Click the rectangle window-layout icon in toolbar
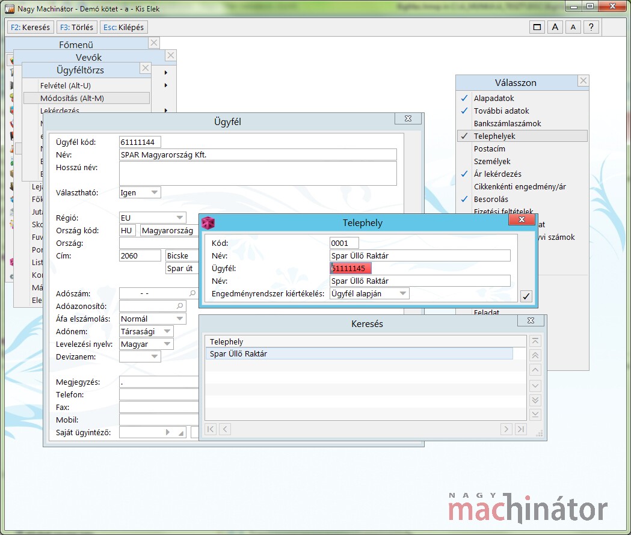Screen dimensions: 631x535 point(537,28)
